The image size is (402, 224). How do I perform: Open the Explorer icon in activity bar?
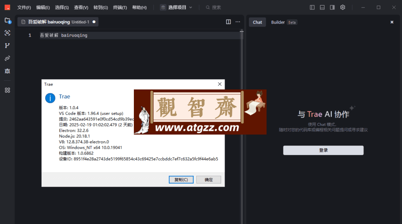coord(7,20)
